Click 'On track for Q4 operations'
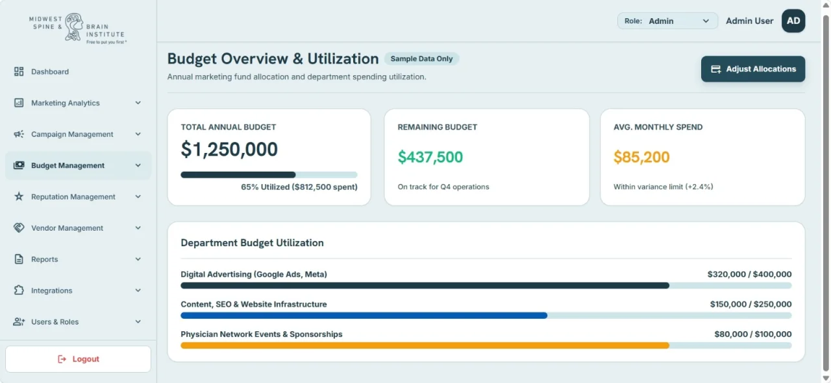The width and height of the screenshot is (831, 383). point(443,187)
